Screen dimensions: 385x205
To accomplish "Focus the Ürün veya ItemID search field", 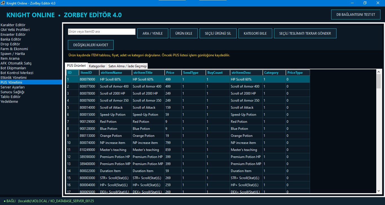I will pyautogui.click(x=102, y=32).
